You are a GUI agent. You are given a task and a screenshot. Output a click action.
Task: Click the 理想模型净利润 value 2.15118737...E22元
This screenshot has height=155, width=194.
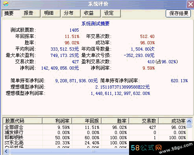pos(122,87)
